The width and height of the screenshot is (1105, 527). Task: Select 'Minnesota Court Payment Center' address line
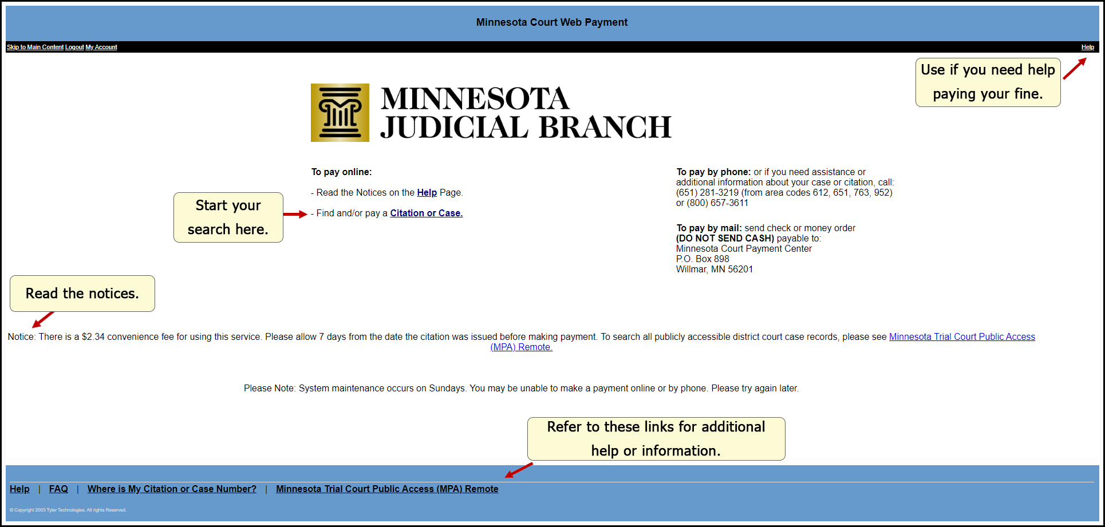744,248
